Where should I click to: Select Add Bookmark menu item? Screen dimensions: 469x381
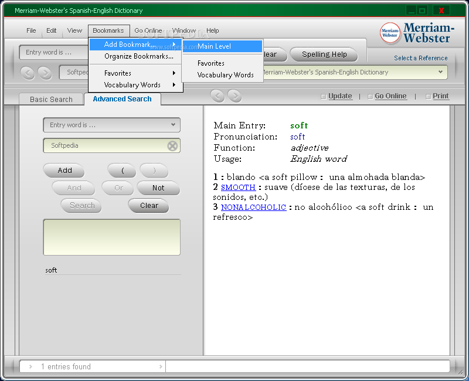click(136, 45)
